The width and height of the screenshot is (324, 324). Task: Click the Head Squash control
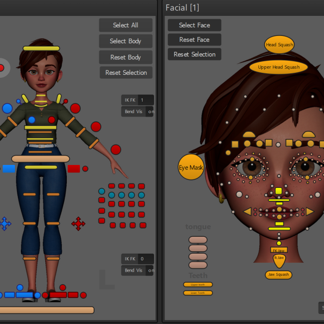point(279,44)
